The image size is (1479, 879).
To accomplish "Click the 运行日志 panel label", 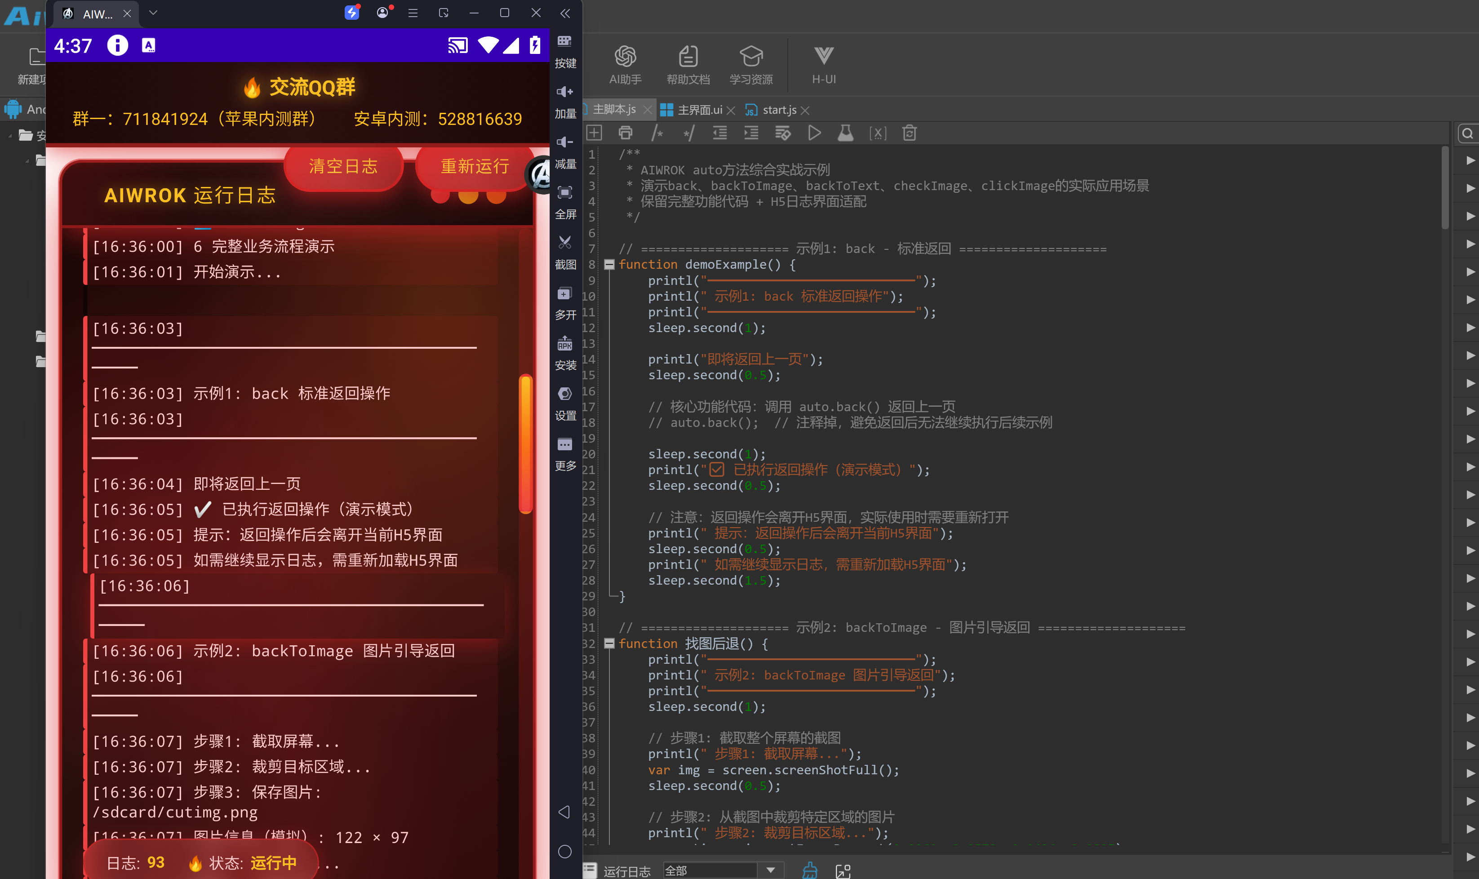I will 626,871.
